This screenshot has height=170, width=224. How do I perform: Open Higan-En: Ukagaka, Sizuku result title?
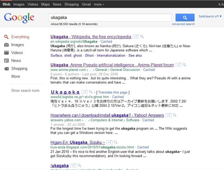(x=78, y=142)
